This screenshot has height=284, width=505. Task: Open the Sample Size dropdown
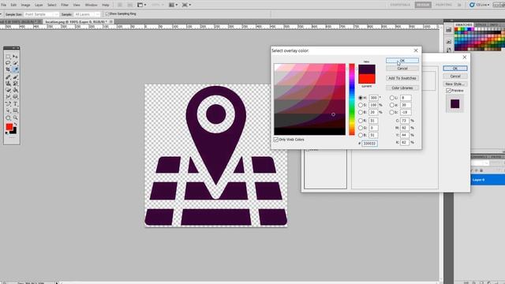[x=42, y=14]
